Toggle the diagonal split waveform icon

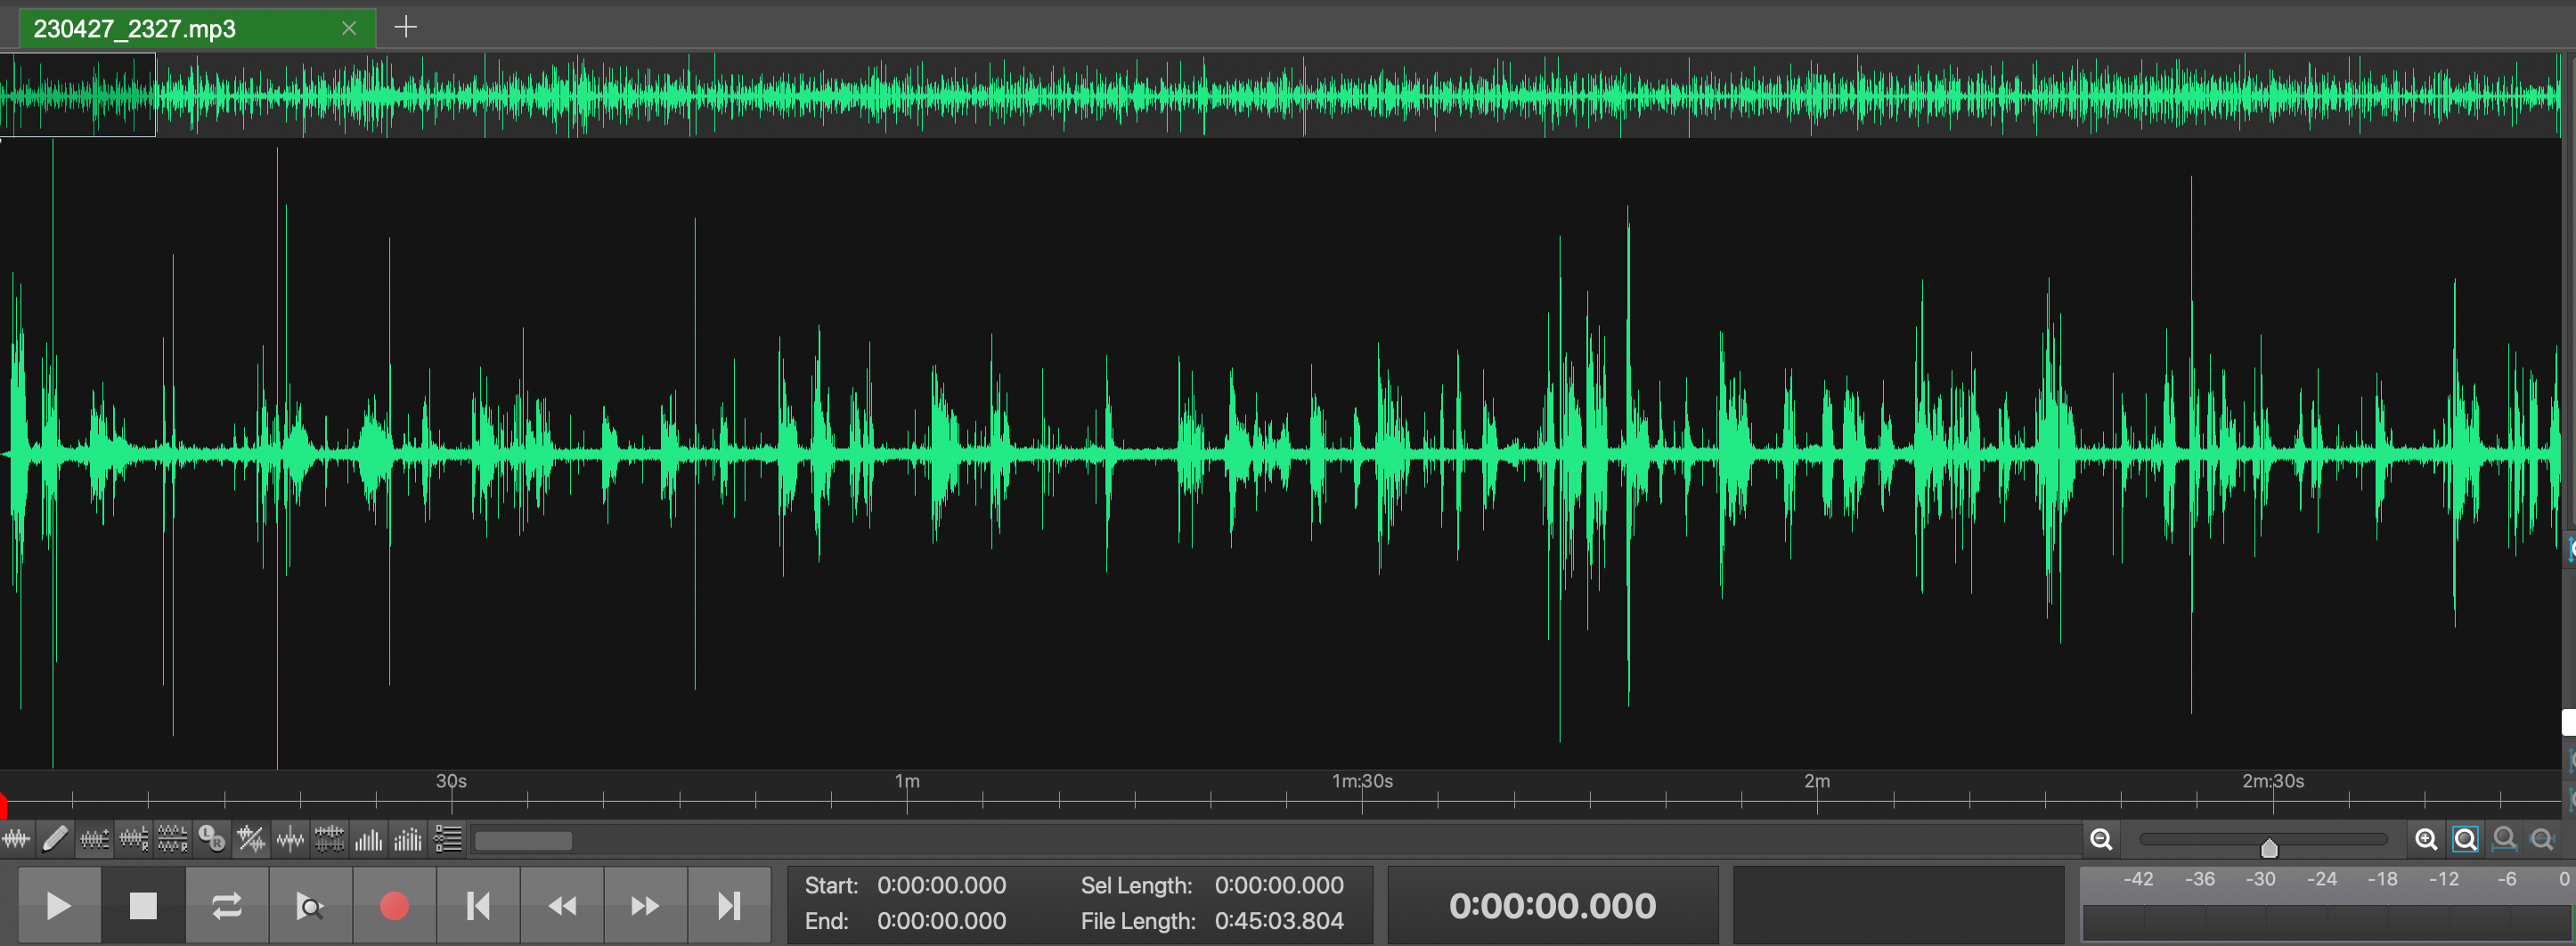click(251, 839)
